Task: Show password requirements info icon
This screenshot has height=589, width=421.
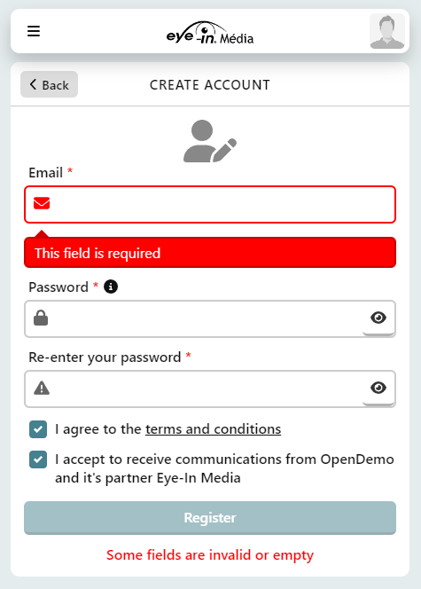Action: coord(111,287)
